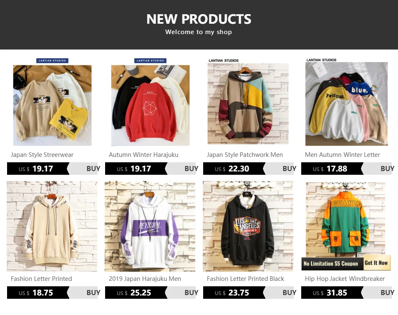Open the white and purple Harajuku hoodie image

tap(150, 226)
